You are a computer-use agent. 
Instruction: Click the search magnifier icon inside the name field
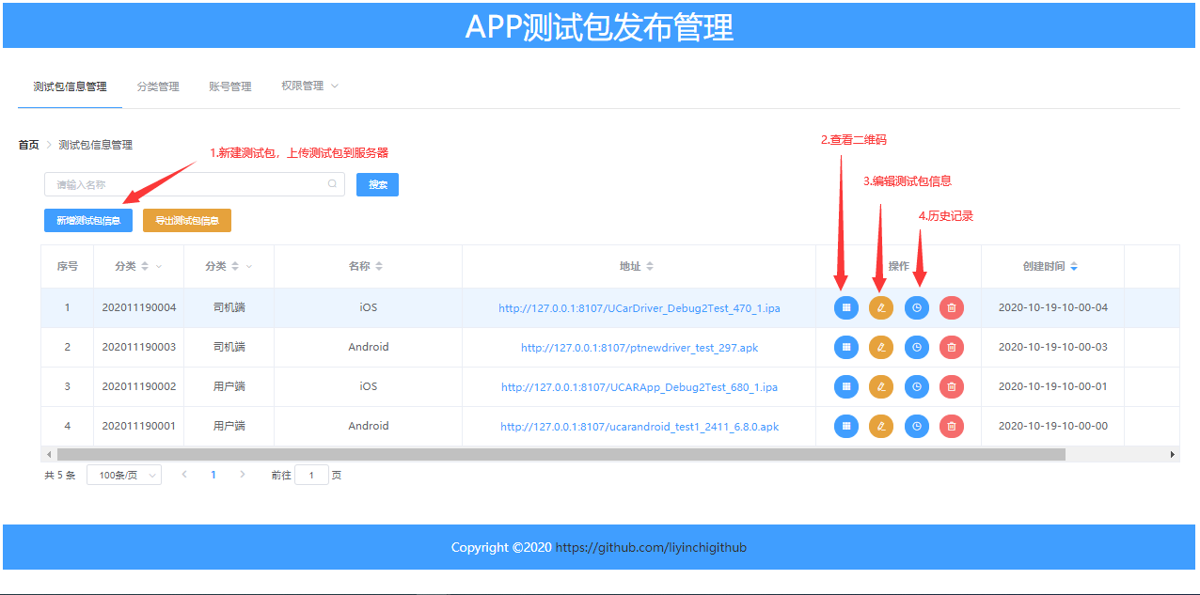pos(332,184)
